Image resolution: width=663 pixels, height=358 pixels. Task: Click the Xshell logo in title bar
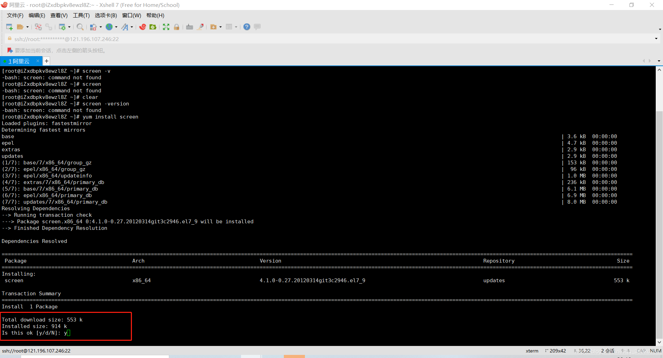4,5
